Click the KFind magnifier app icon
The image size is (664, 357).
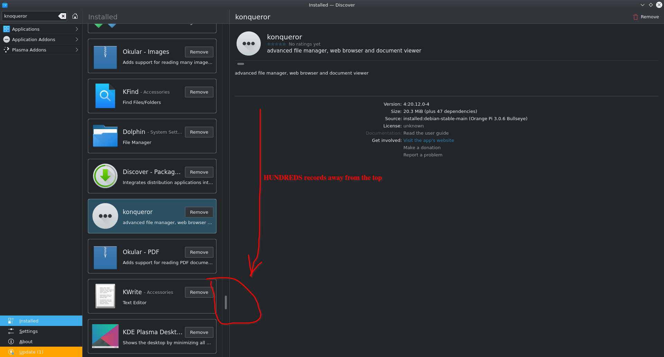coord(105,96)
